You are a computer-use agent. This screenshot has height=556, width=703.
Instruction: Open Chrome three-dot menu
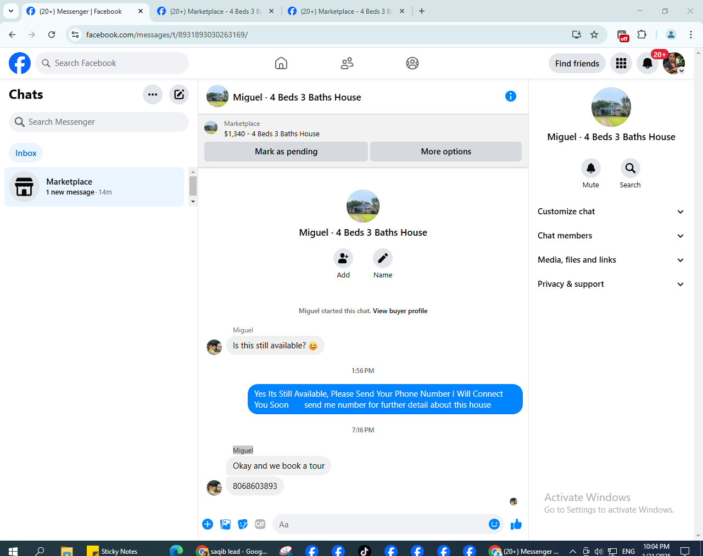[691, 35]
